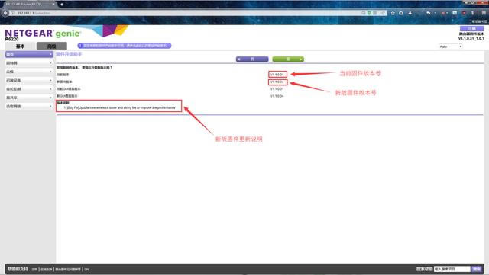The height and width of the screenshot is (275, 489).
Task: Click the green Yes button
Action: coord(288,59)
